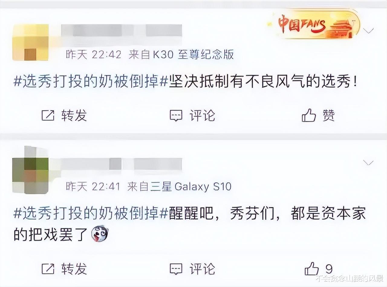
Task: Click the 来自K30 至尊纪念版 source text
Action: pos(181,54)
